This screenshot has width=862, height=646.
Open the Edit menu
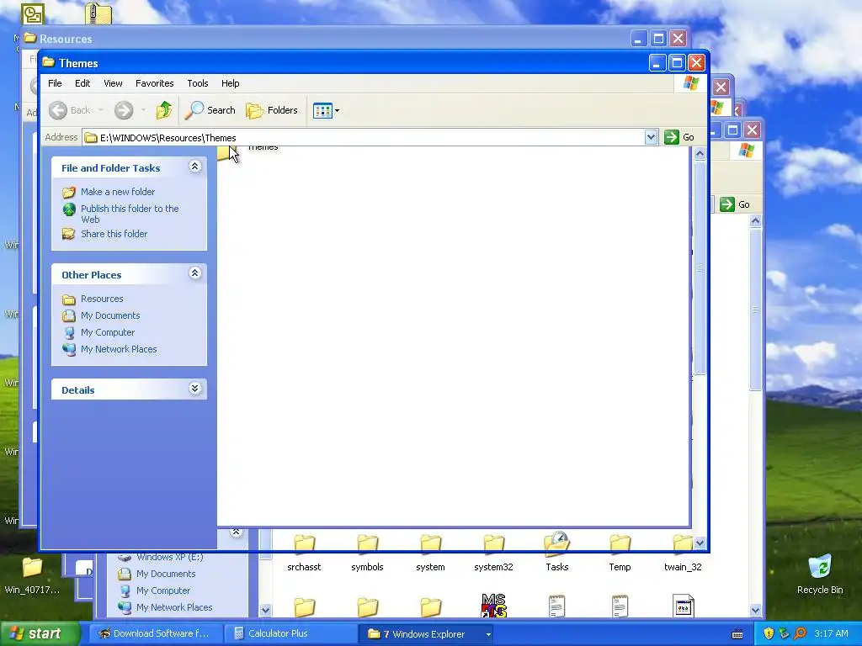pos(82,83)
